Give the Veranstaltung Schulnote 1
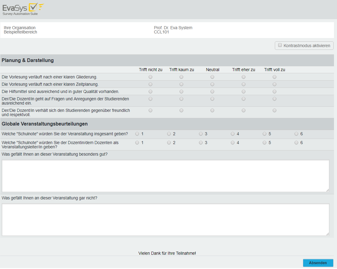 137,134
